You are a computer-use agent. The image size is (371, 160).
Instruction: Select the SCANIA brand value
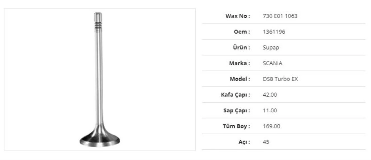273,63
